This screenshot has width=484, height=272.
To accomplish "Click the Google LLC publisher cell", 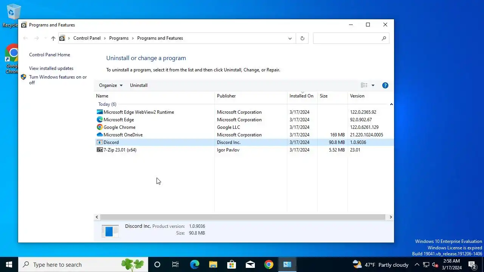I will point(228,127).
